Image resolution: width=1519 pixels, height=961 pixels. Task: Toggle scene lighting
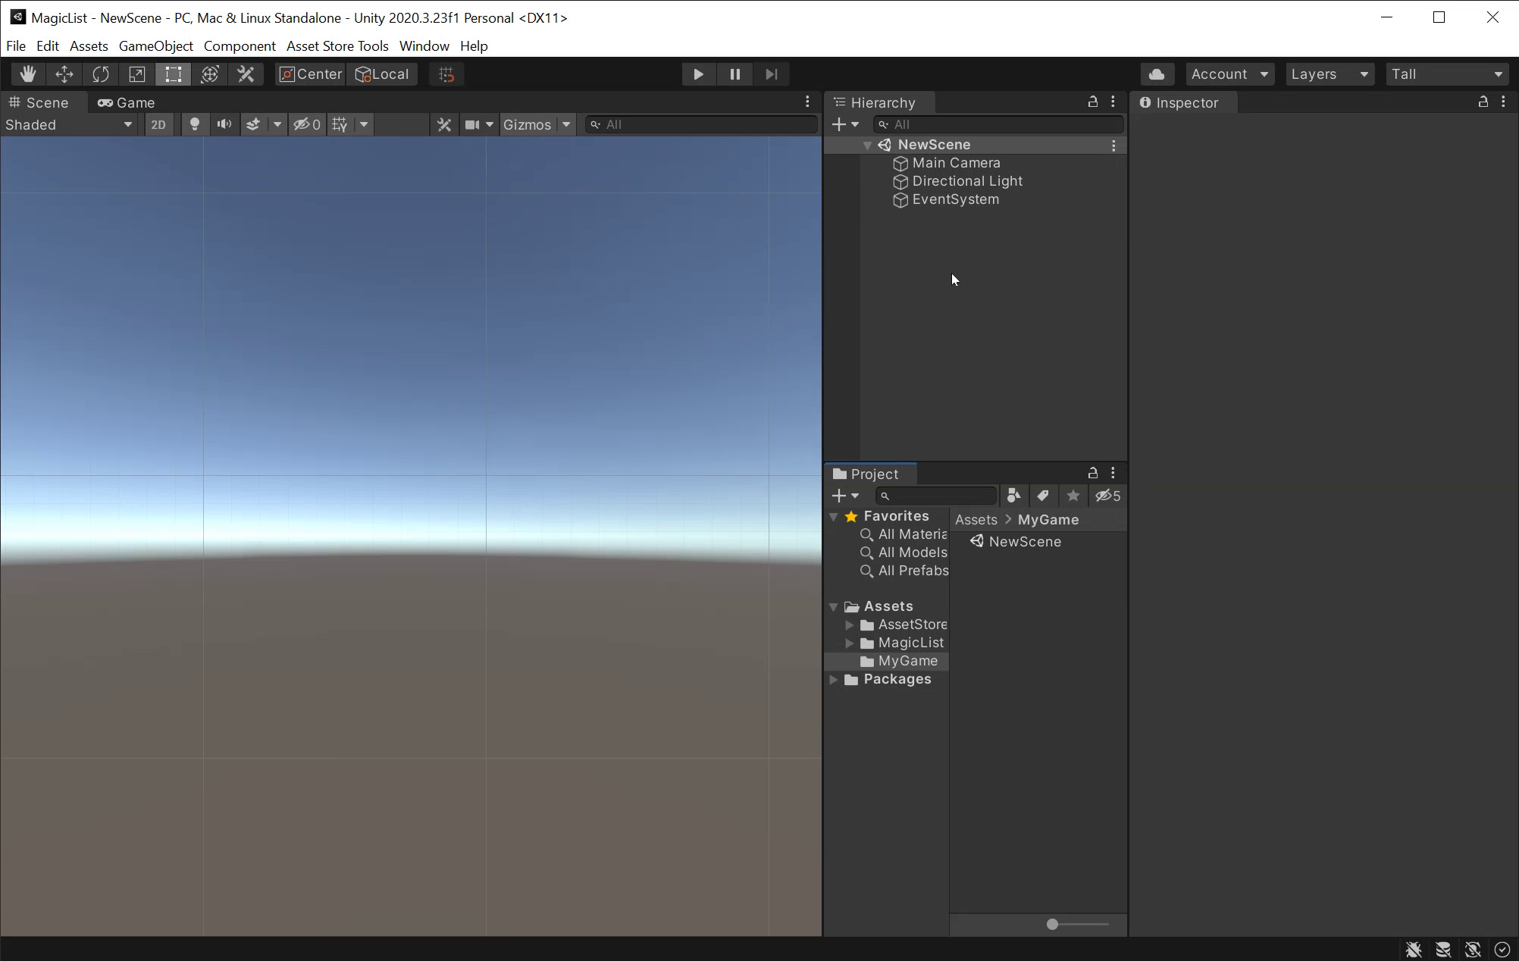coord(195,124)
